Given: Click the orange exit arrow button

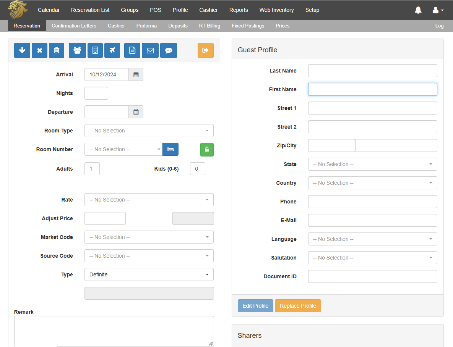Looking at the screenshot, I should [205, 50].
